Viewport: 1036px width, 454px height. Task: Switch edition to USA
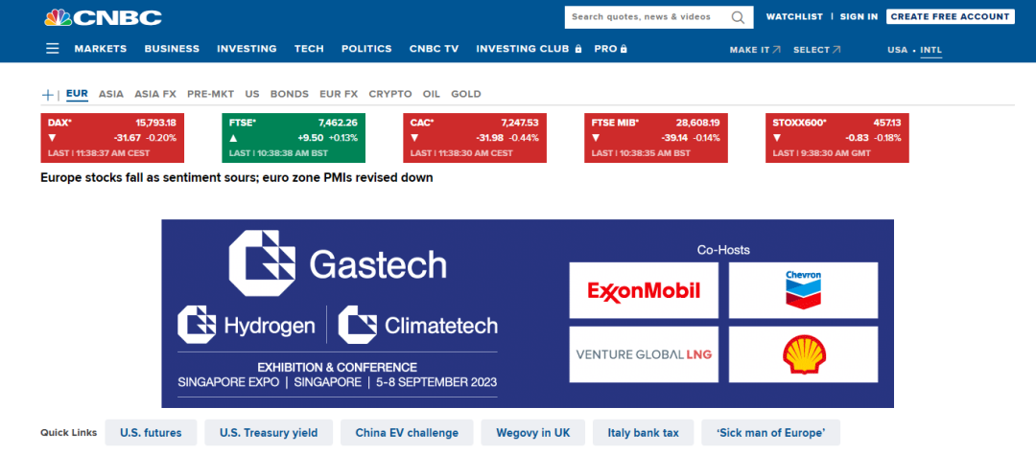(x=897, y=50)
